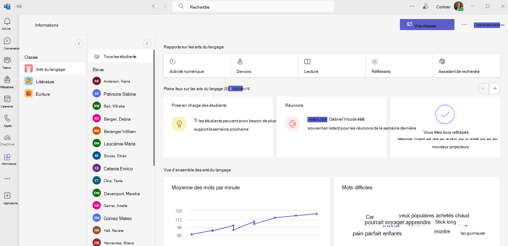Open the Devoirs report tab

tap(265, 66)
